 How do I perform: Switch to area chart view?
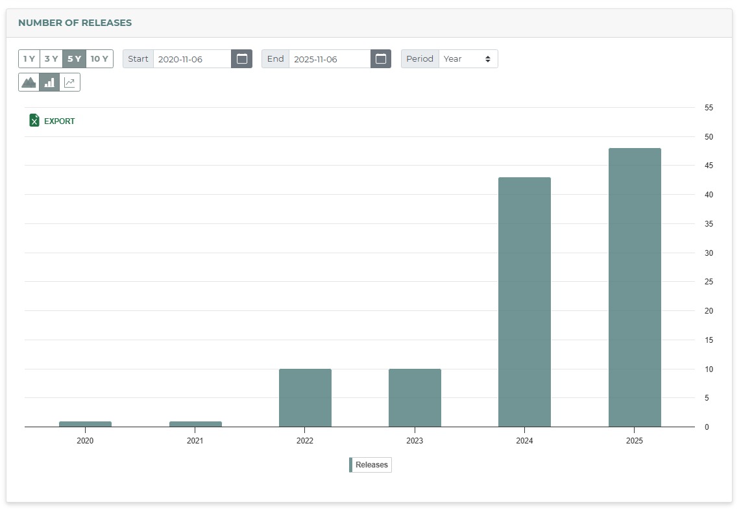point(29,82)
